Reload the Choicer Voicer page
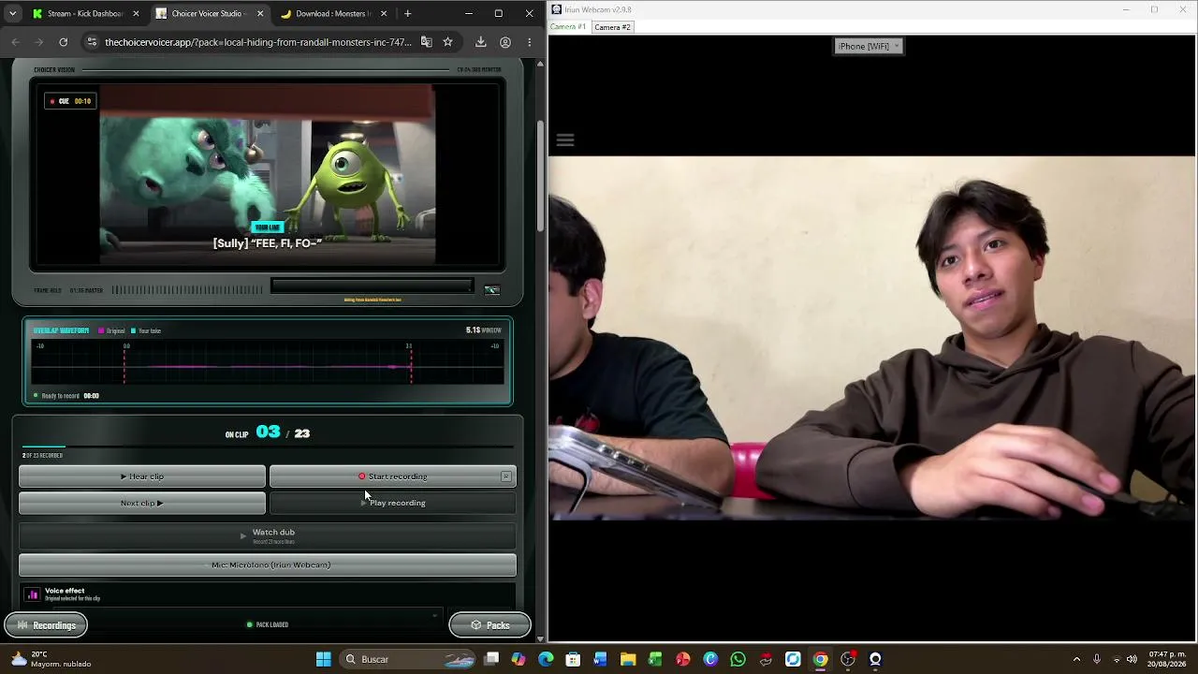This screenshot has height=674, width=1198. (63, 42)
